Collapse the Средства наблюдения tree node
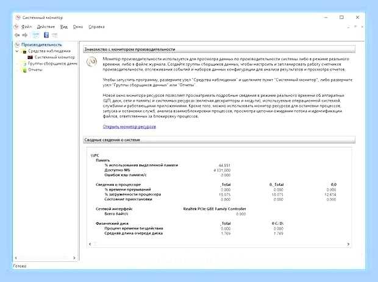 click(x=17, y=51)
